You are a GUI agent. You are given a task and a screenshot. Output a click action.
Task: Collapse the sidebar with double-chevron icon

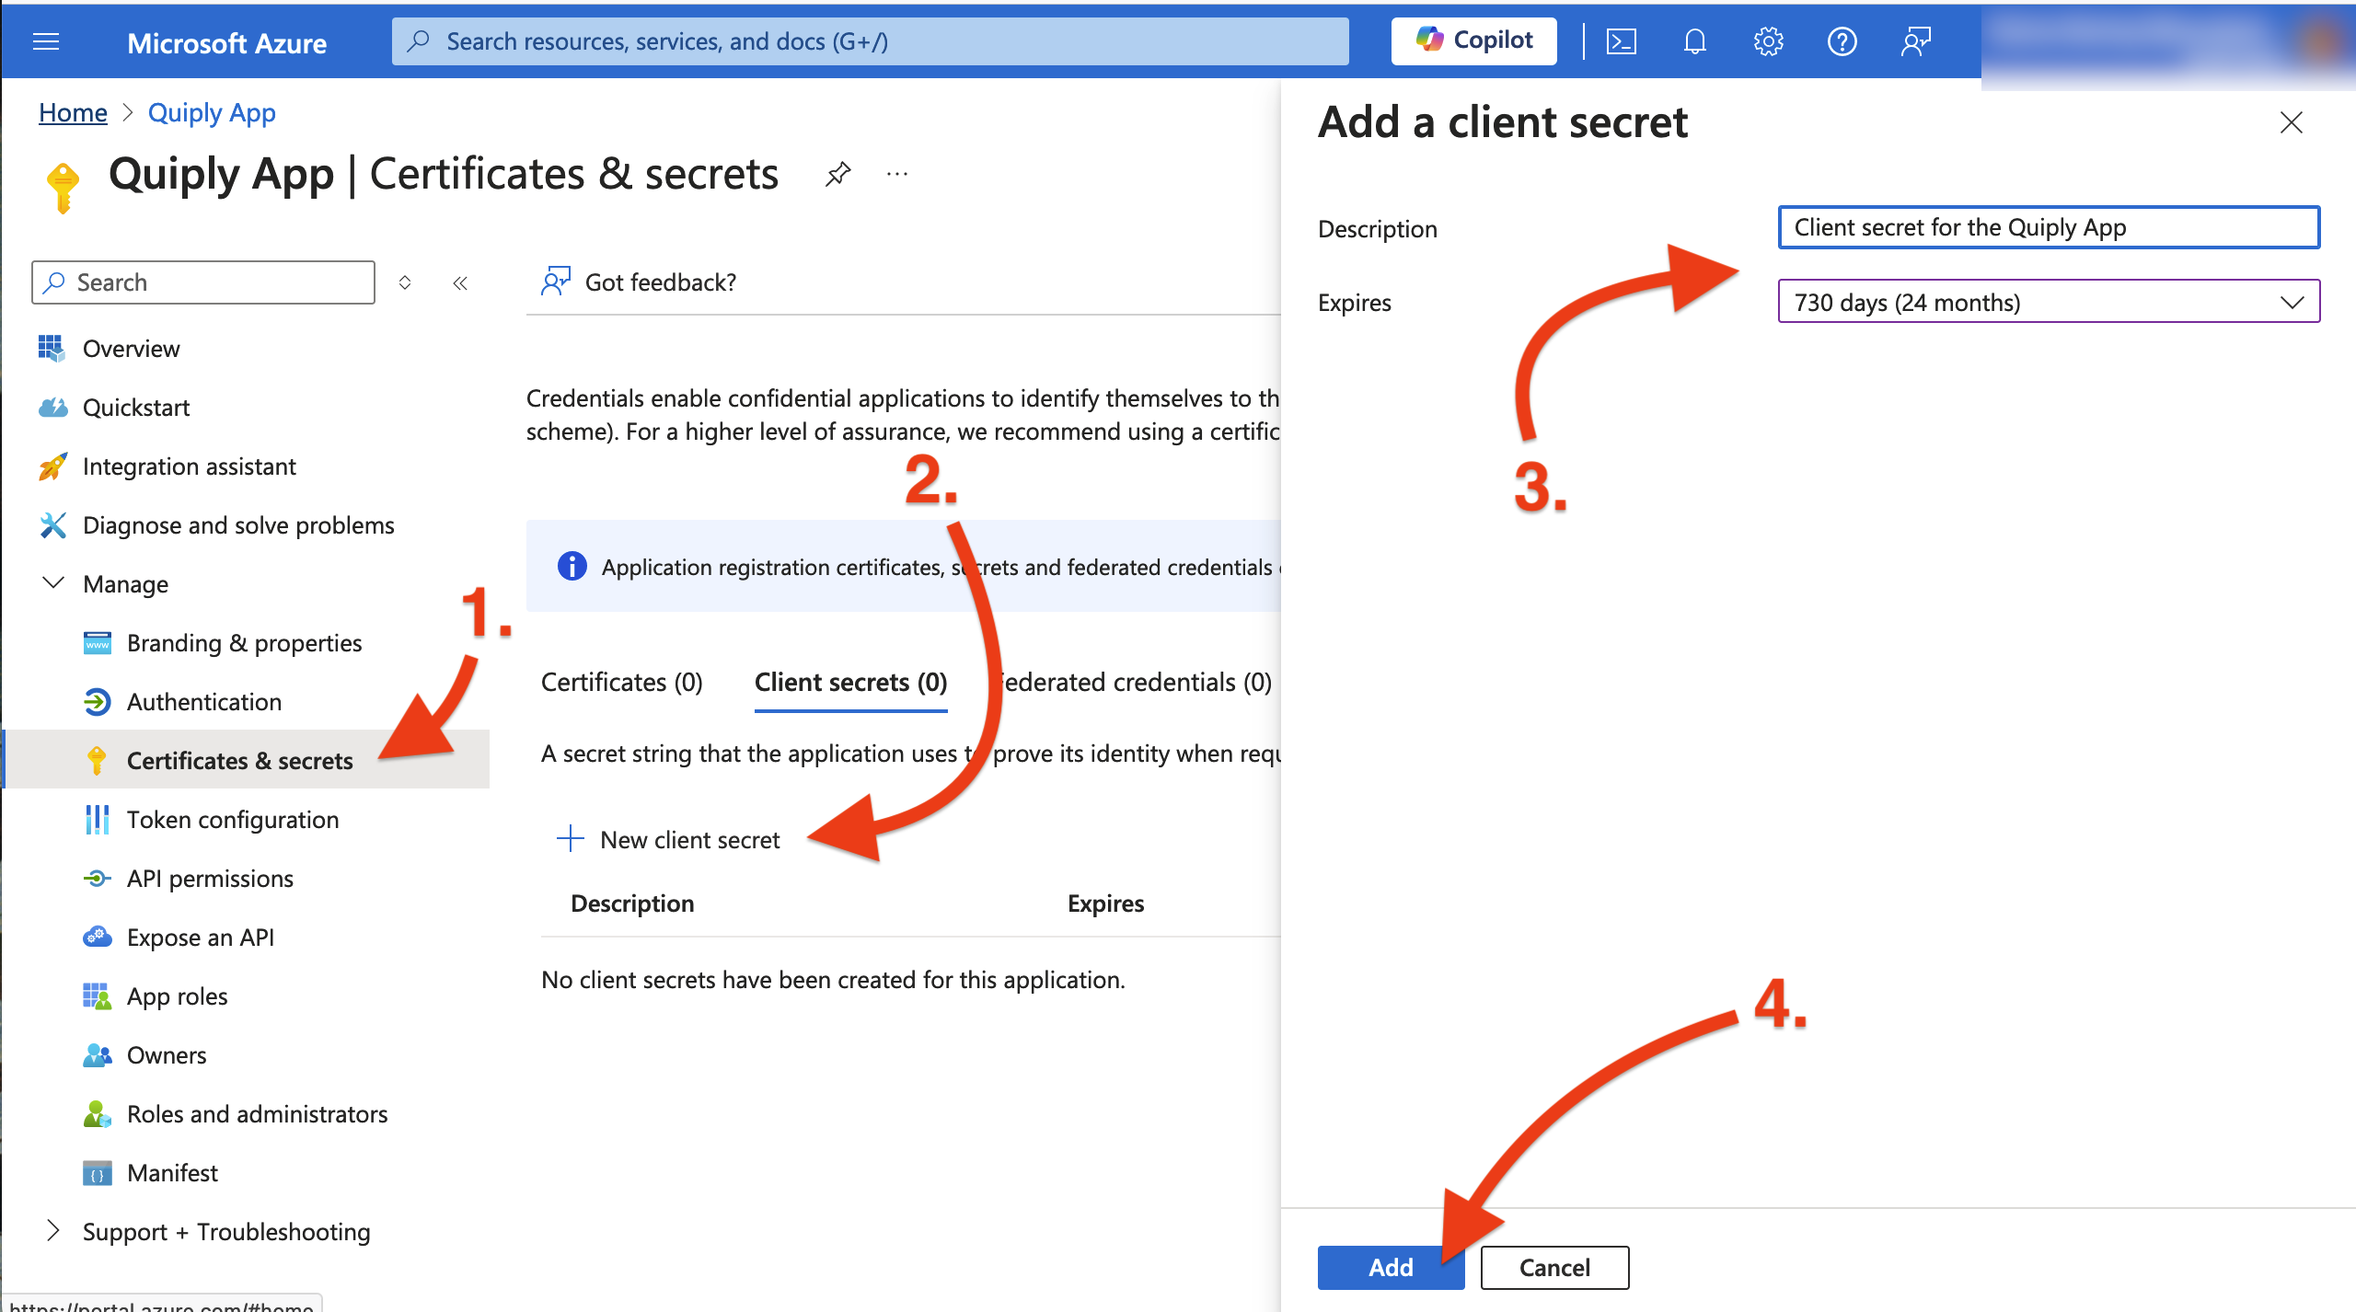(460, 282)
